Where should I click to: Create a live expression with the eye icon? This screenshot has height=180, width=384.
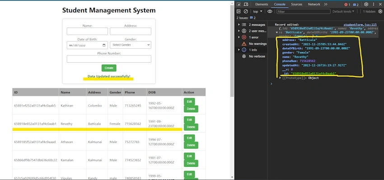[270, 11]
